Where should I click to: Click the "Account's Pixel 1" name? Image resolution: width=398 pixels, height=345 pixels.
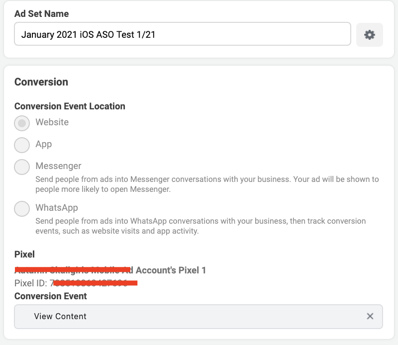point(171,270)
